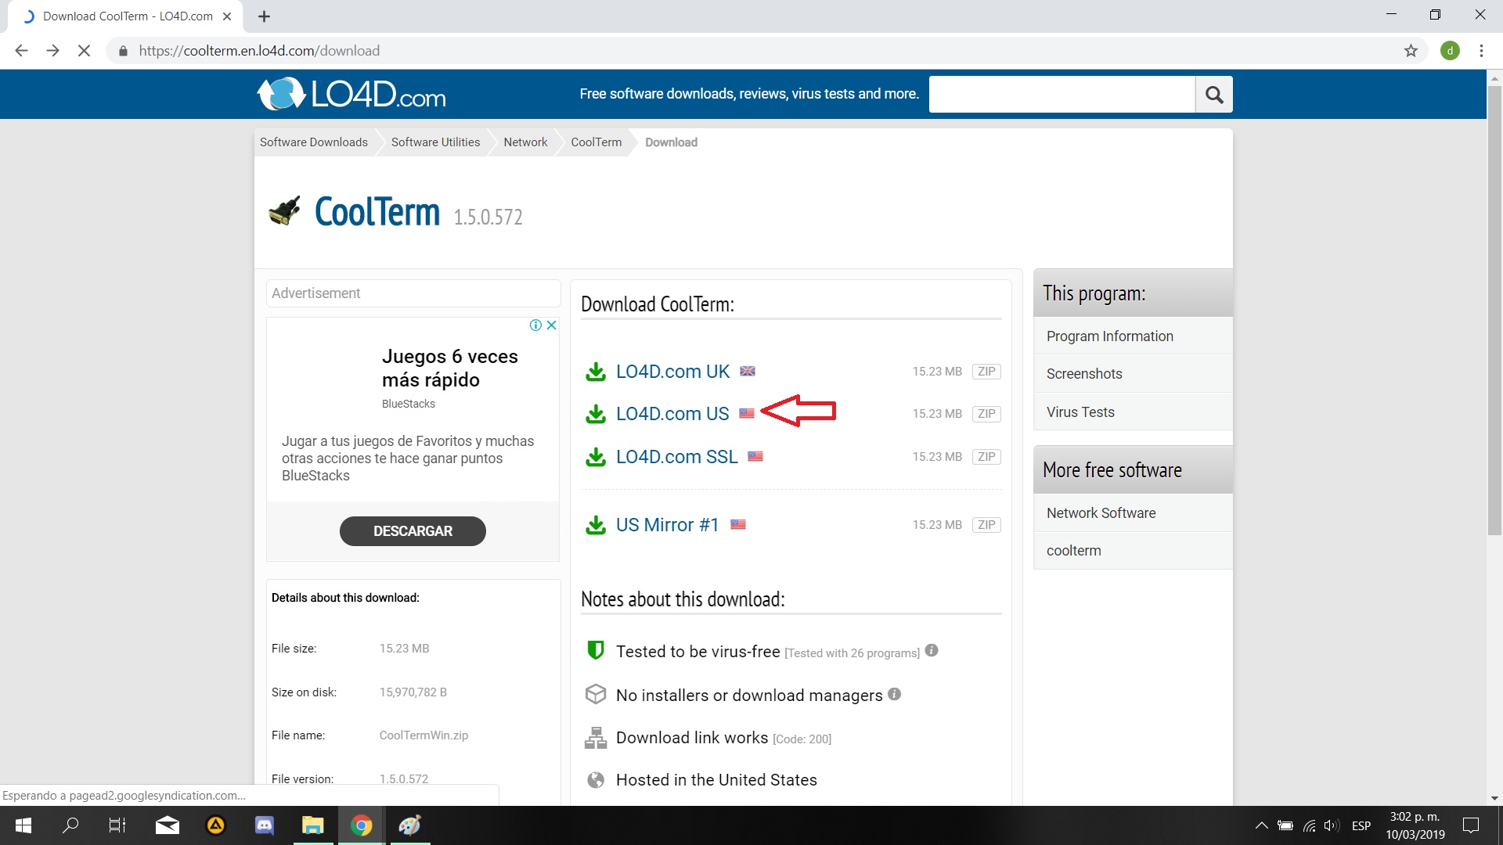The image size is (1503, 845).
Task: Click the site search text field
Action: (x=1061, y=95)
